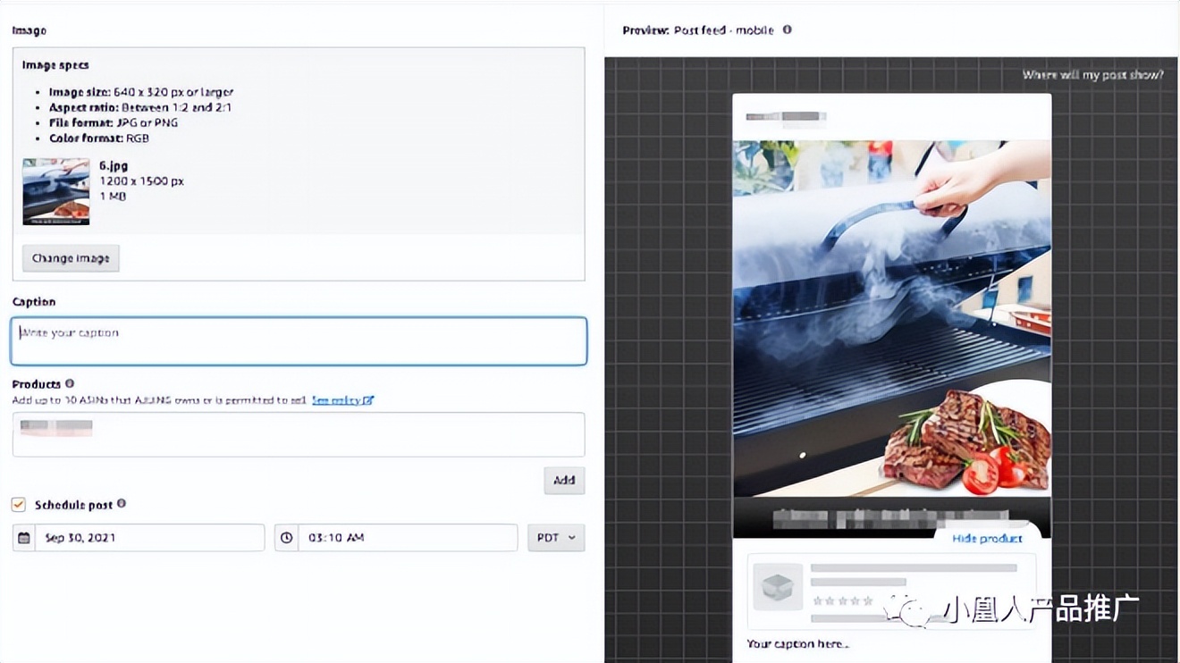Focus the 'Write your caption' text box

click(x=299, y=341)
